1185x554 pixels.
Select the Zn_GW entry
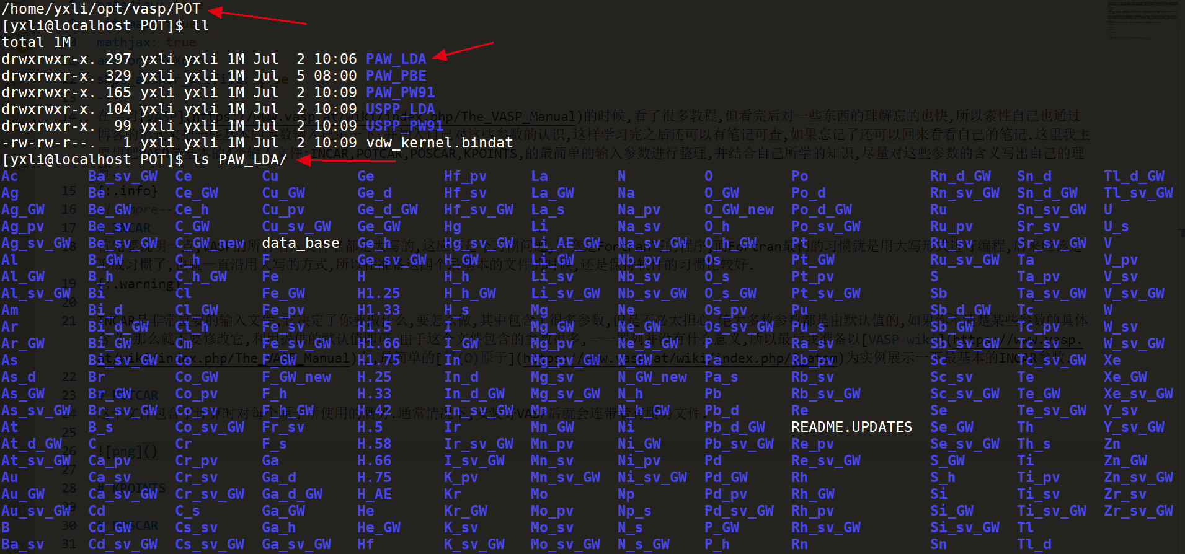pyautogui.click(x=1125, y=460)
